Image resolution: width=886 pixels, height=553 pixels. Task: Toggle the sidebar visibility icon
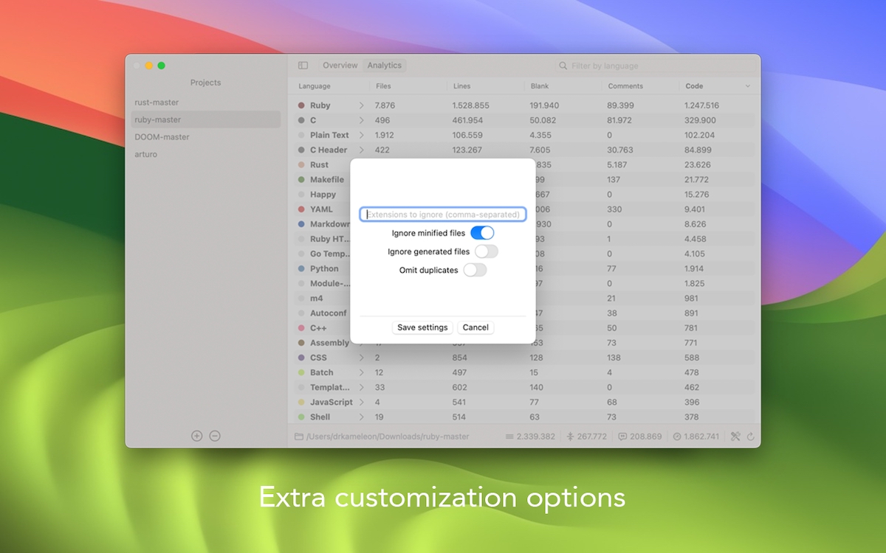(x=303, y=66)
